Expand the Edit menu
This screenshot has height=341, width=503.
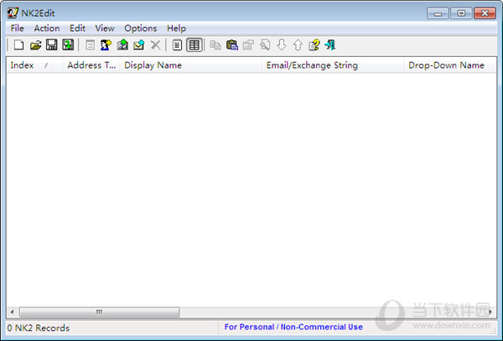(x=77, y=28)
